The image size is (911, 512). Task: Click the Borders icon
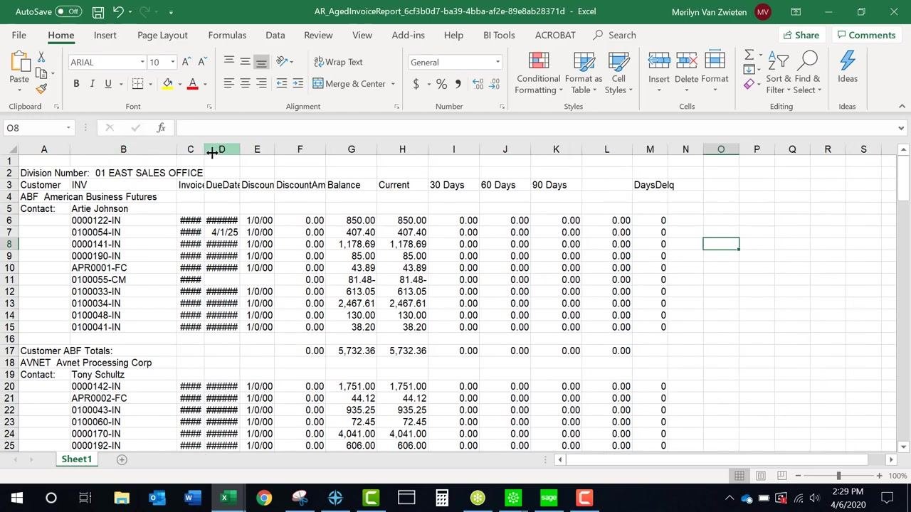(137, 84)
